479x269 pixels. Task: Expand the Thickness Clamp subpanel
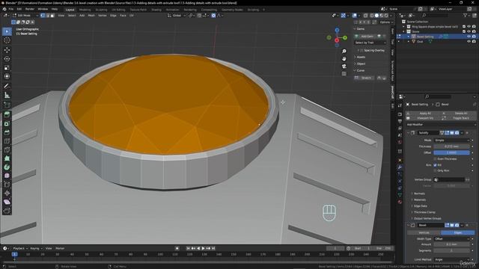(424, 212)
